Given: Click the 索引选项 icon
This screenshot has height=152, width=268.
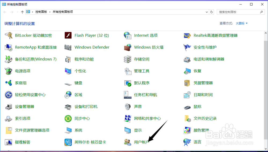Looking at the screenshot, I should tap(8, 118).
